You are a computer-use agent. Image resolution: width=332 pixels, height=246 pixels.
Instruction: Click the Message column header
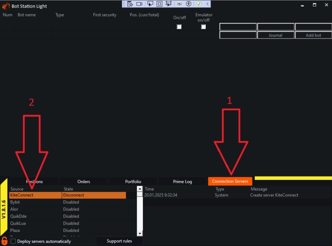click(259, 189)
